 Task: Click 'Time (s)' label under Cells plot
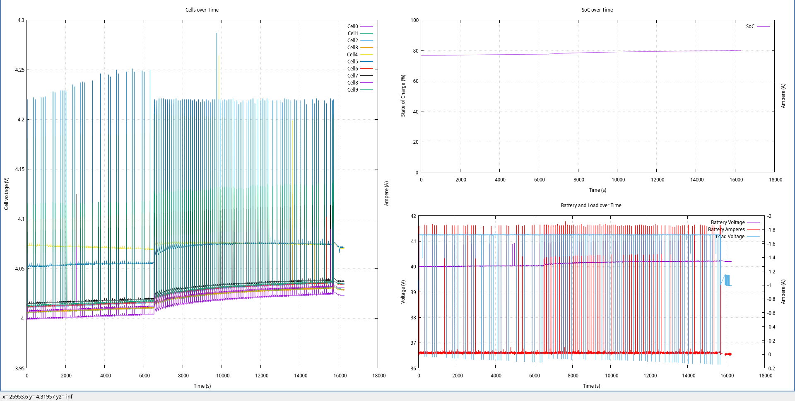(x=202, y=386)
